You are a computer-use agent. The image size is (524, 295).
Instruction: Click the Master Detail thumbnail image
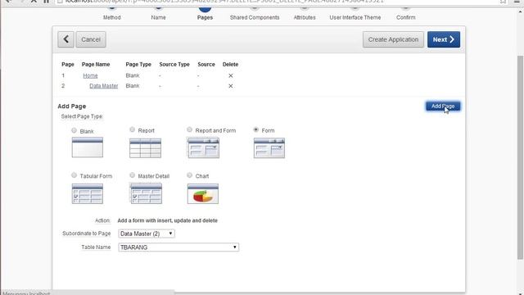click(146, 193)
